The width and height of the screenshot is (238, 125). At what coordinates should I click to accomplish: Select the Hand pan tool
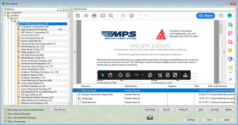point(110,75)
